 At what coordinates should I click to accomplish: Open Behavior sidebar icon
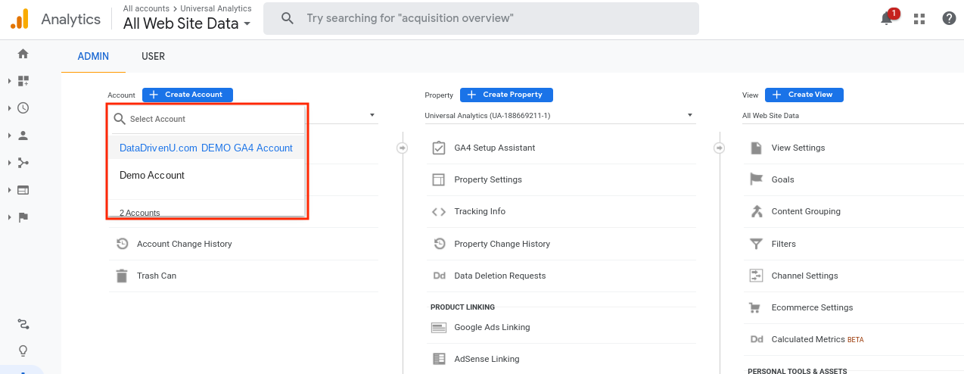pos(23,190)
